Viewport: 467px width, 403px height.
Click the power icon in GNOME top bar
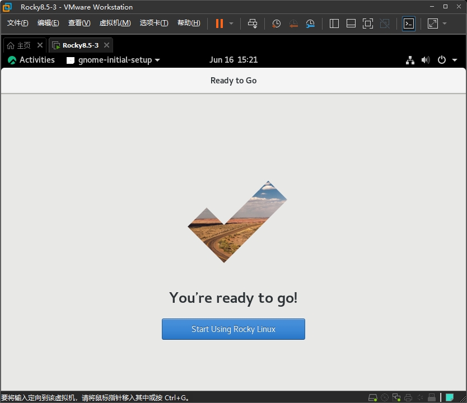[441, 60]
